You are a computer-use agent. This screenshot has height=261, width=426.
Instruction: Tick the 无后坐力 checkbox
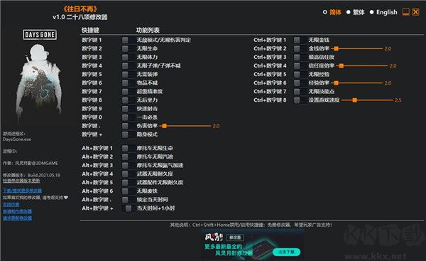pos(125,100)
